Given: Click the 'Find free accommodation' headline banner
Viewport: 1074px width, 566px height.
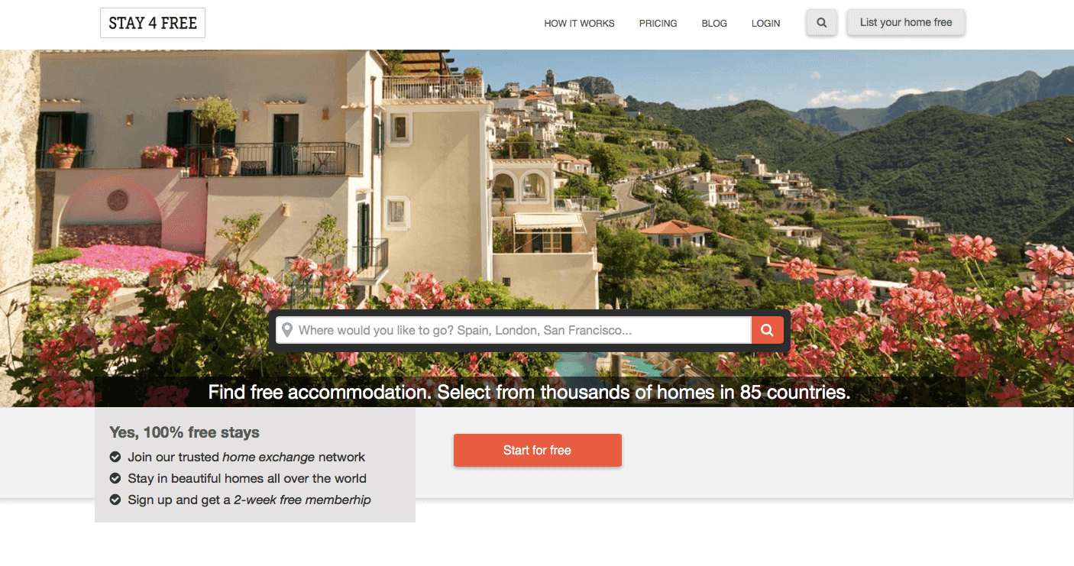Looking at the screenshot, I should (x=529, y=393).
